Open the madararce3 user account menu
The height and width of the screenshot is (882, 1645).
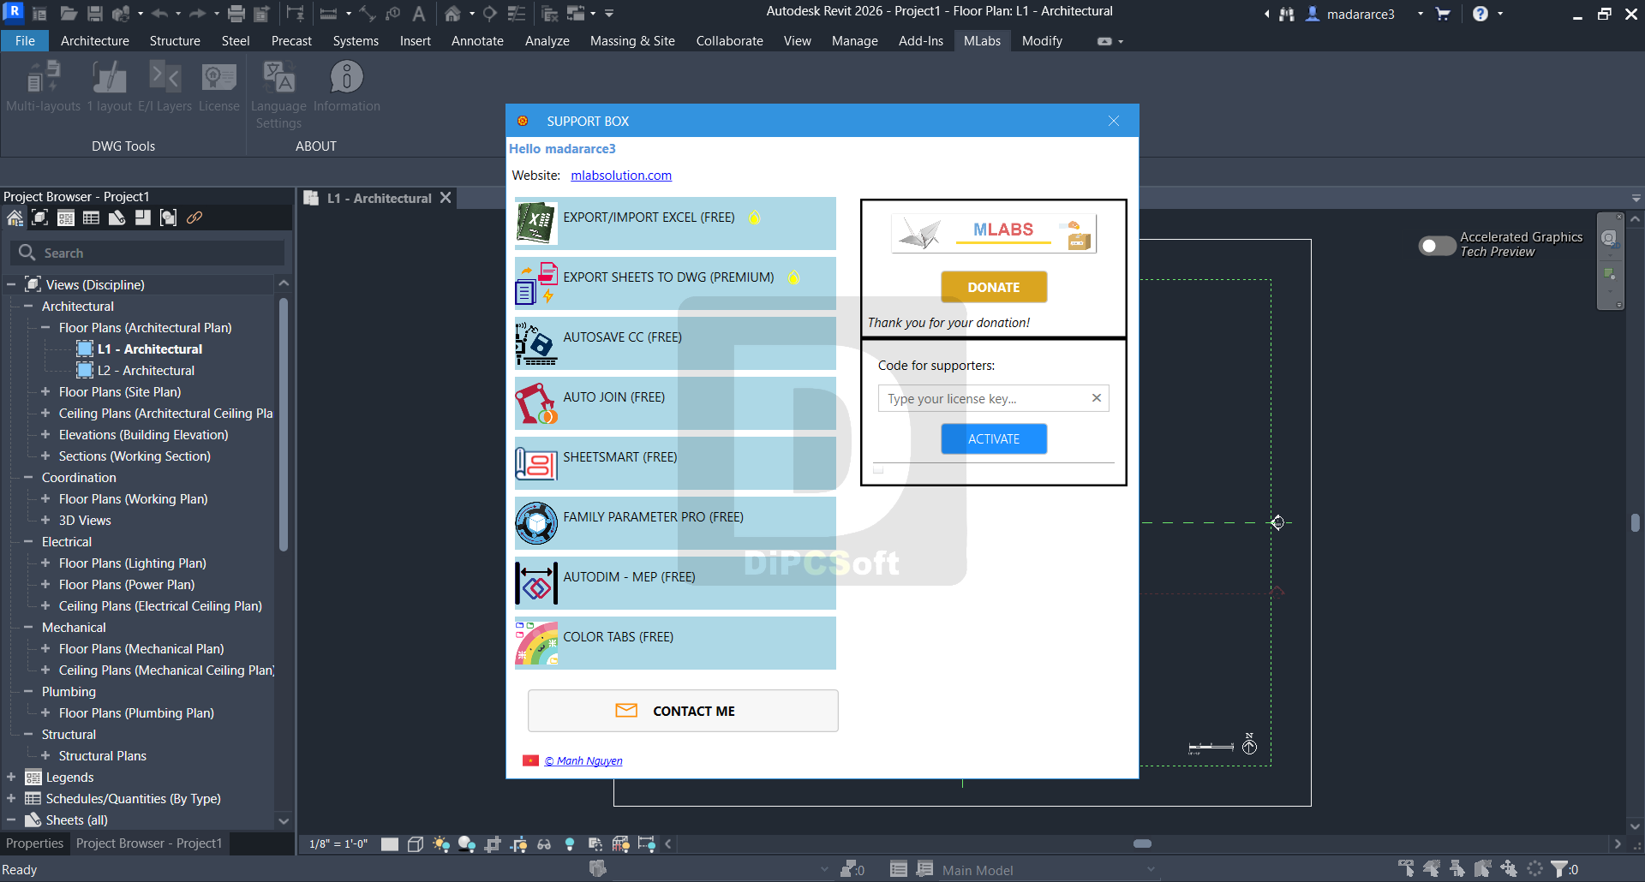click(x=1361, y=14)
